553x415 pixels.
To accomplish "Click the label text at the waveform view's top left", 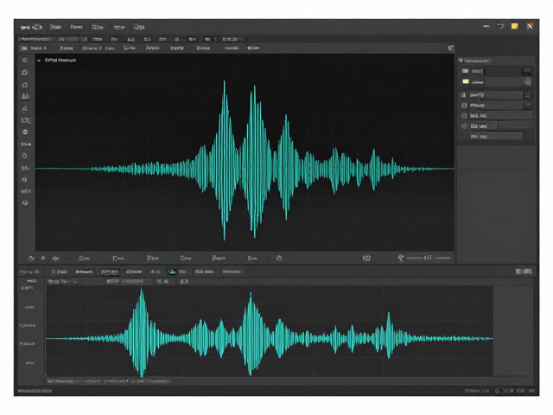I will pyautogui.click(x=60, y=61).
